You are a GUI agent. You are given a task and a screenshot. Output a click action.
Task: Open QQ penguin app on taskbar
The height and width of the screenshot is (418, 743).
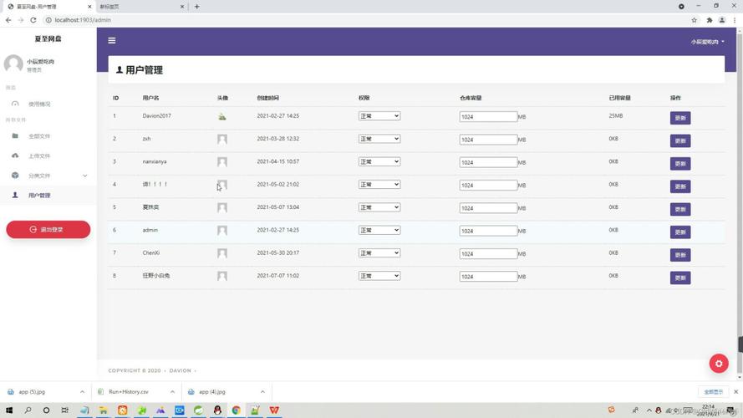click(217, 410)
